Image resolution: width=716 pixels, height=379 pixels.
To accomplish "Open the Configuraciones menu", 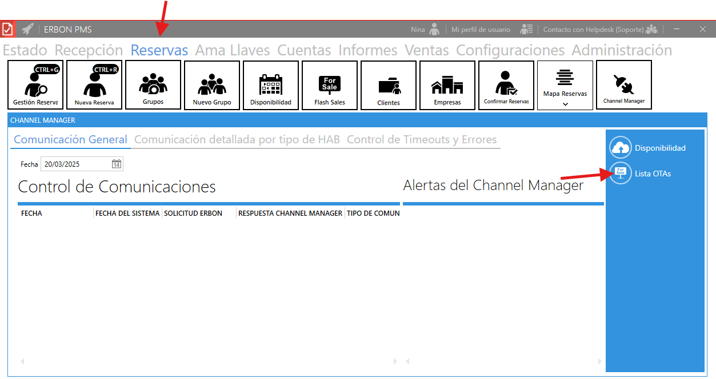I will 510,50.
